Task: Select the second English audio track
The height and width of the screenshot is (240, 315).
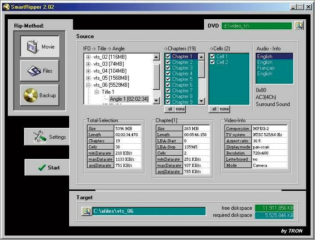Action: pyautogui.click(x=274, y=62)
